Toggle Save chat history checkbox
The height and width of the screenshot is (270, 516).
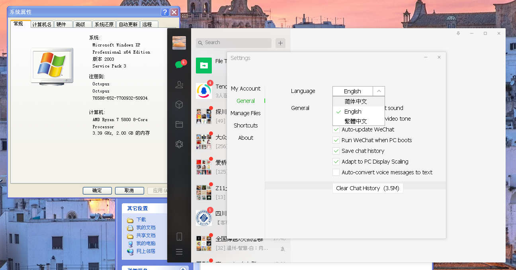(336, 151)
